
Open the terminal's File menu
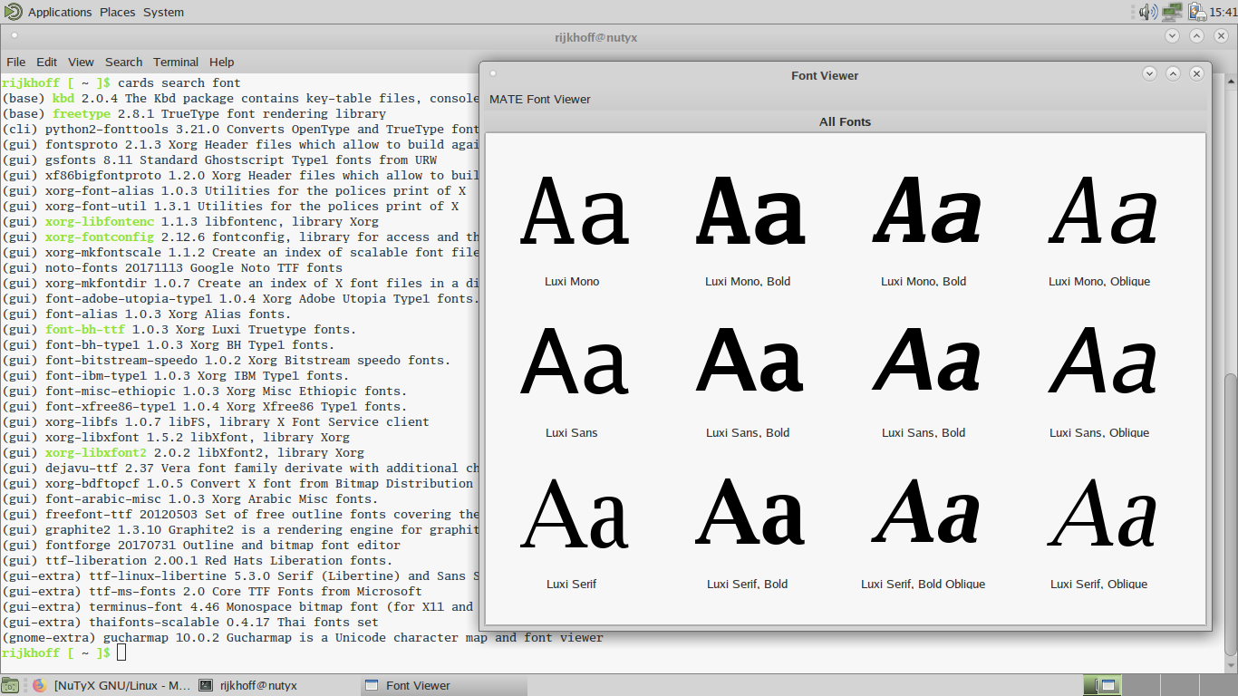(x=15, y=63)
